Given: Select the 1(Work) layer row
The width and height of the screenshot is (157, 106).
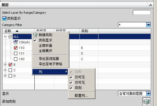Looking at the screenshot, I should 24,42.
